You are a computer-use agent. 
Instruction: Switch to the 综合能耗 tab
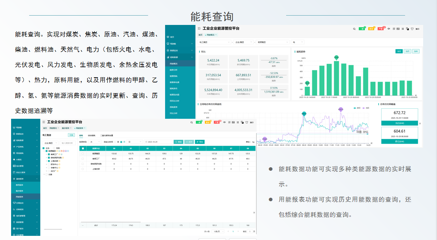coord(91,135)
